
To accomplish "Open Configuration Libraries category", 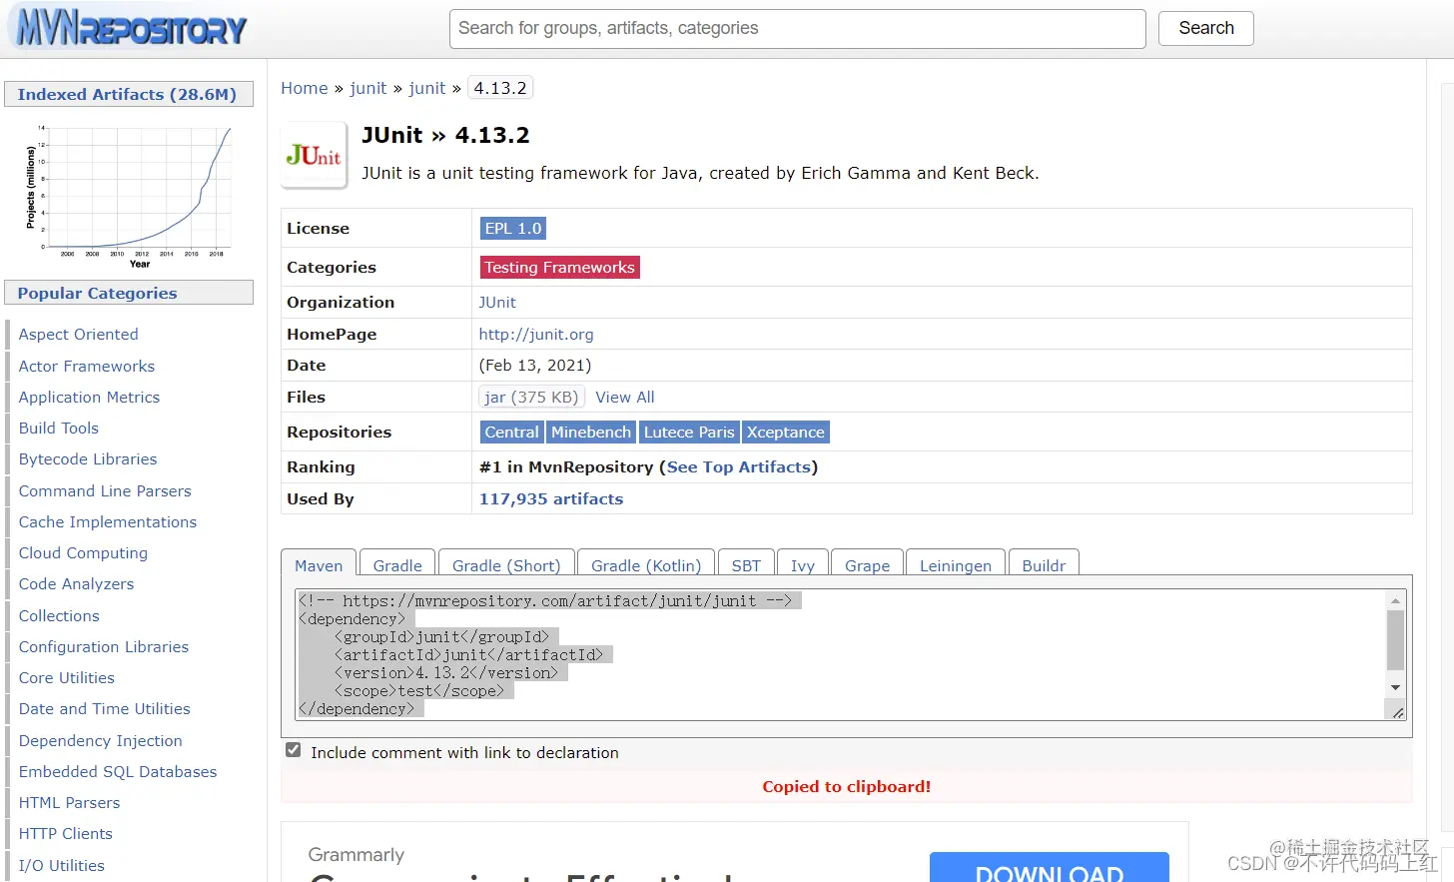I will coord(104,646).
